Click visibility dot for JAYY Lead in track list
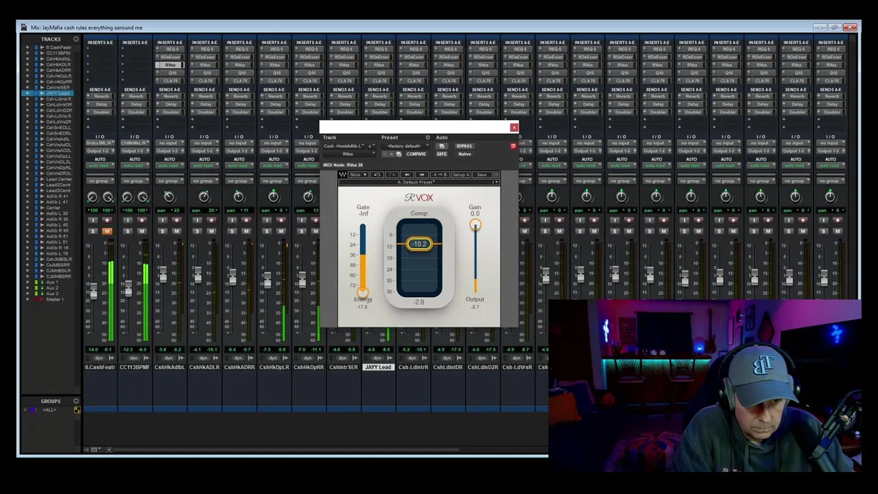 27,93
